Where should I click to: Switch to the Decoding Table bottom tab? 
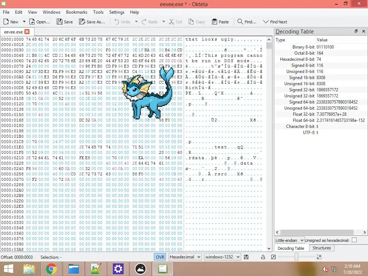(x=291, y=248)
